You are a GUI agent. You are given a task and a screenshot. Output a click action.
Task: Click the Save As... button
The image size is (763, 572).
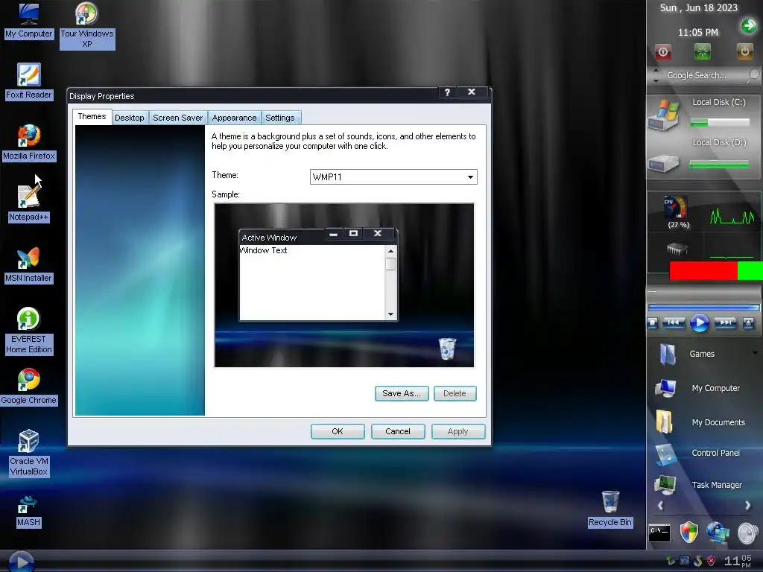402,393
